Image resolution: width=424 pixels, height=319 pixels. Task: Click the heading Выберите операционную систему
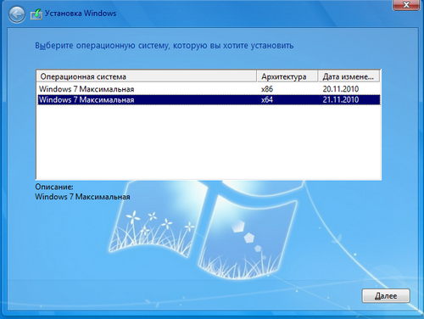[165, 46]
